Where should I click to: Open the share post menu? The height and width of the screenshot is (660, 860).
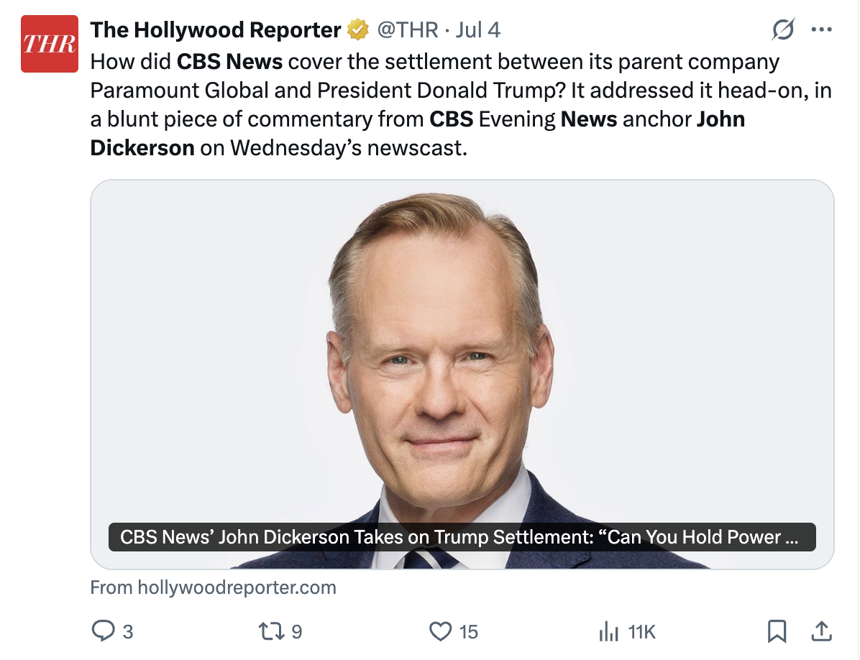pyautogui.click(x=820, y=631)
